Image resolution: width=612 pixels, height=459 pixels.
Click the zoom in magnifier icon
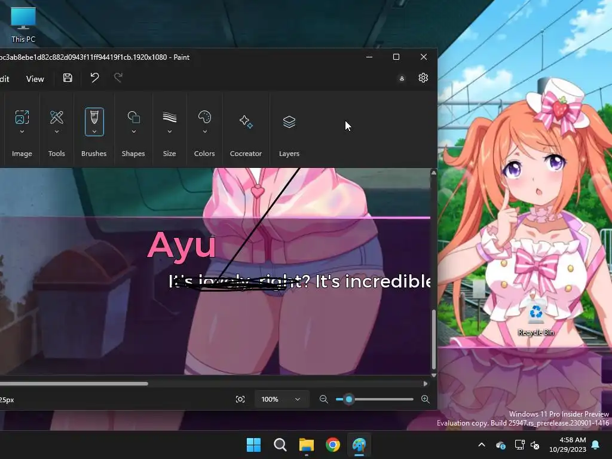click(426, 399)
